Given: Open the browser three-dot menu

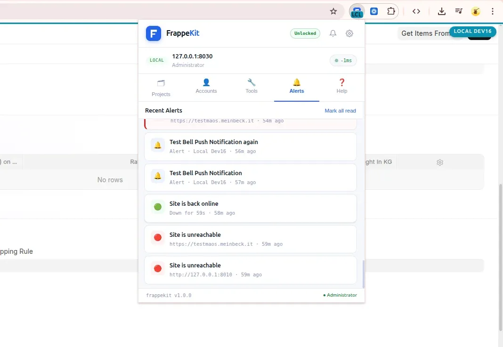Looking at the screenshot, I should click(493, 12).
